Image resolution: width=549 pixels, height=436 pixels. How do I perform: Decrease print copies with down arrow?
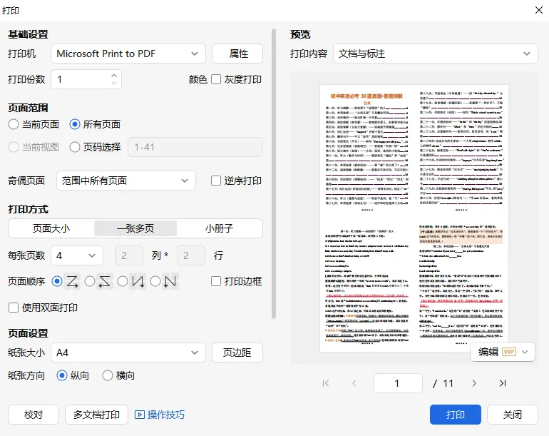(114, 82)
